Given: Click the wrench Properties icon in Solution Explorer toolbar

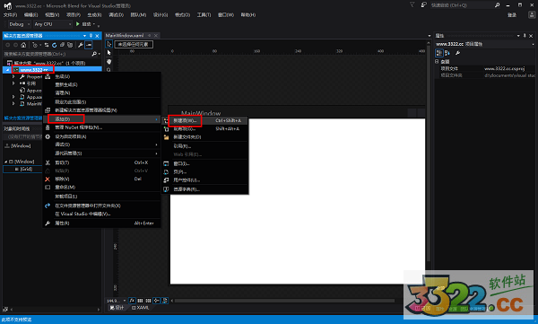Looking at the screenshot, I should (x=81, y=45).
